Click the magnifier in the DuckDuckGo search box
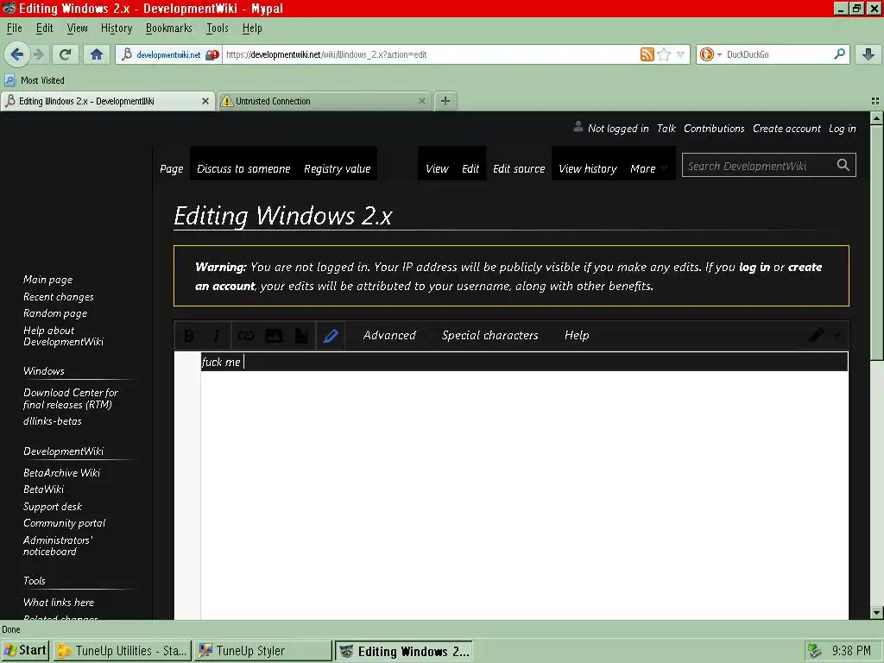Image resolution: width=884 pixels, height=663 pixels. (x=839, y=54)
